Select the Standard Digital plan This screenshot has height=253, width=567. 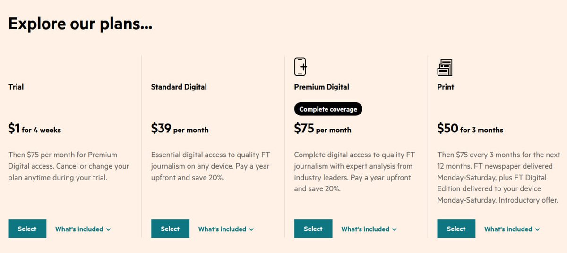(170, 229)
